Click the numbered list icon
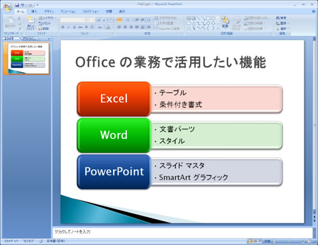This screenshot has width=318, height=245. pyautogui.click(x=128, y=20)
